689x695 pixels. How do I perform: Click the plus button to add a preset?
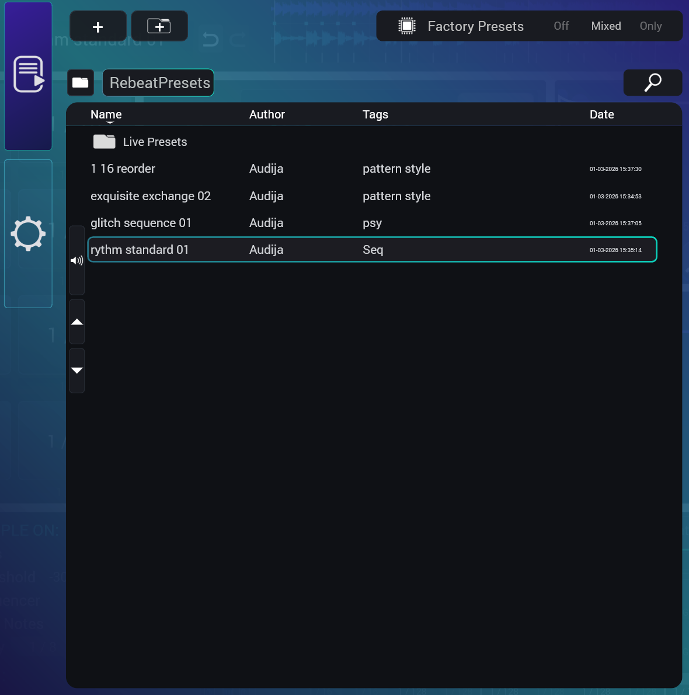point(98,26)
